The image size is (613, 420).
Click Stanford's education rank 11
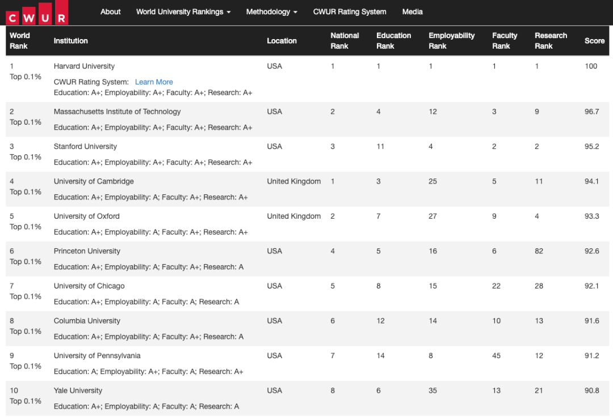click(380, 146)
